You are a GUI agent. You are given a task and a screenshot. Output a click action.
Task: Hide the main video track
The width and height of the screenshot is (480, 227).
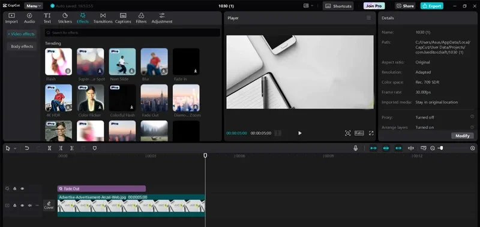pos(22,205)
